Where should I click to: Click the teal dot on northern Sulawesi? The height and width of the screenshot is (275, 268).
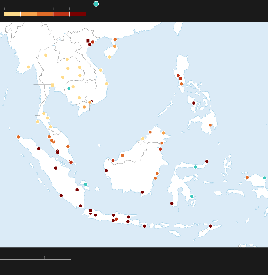[195, 167]
